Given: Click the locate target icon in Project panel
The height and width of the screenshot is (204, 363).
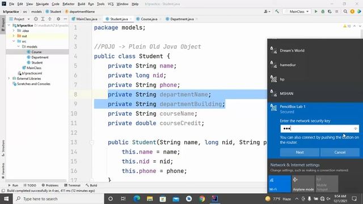Looking at the screenshot, I should pos(36,19).
